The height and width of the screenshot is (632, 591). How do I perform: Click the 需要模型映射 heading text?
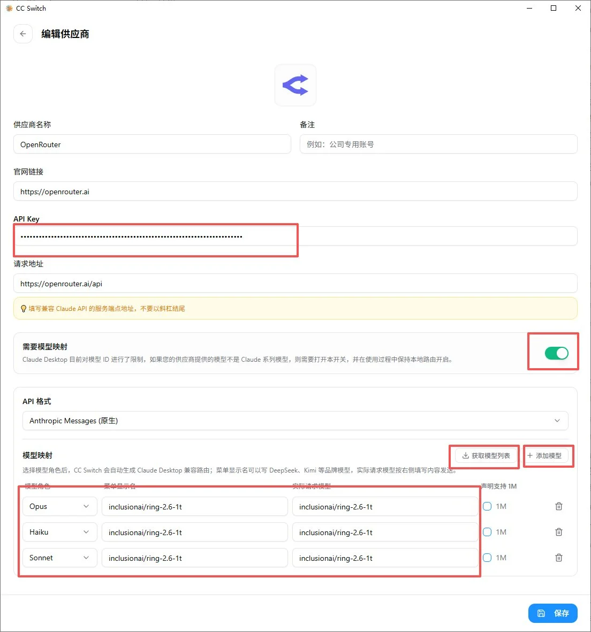click(x=45, y=347)
